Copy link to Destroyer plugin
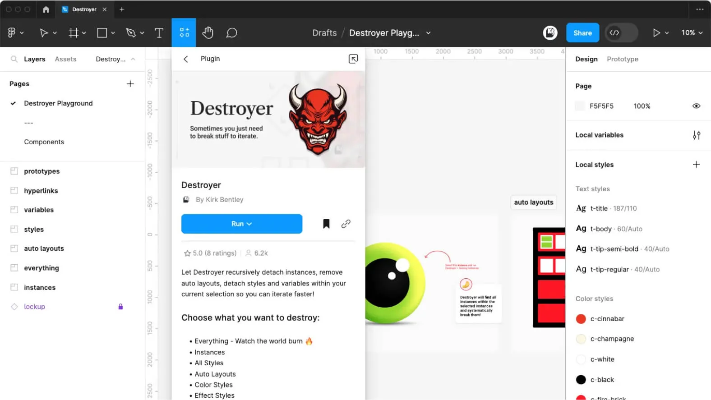This screenshot has width=711, height=400. pyautogui.click(x=346, y=224)
